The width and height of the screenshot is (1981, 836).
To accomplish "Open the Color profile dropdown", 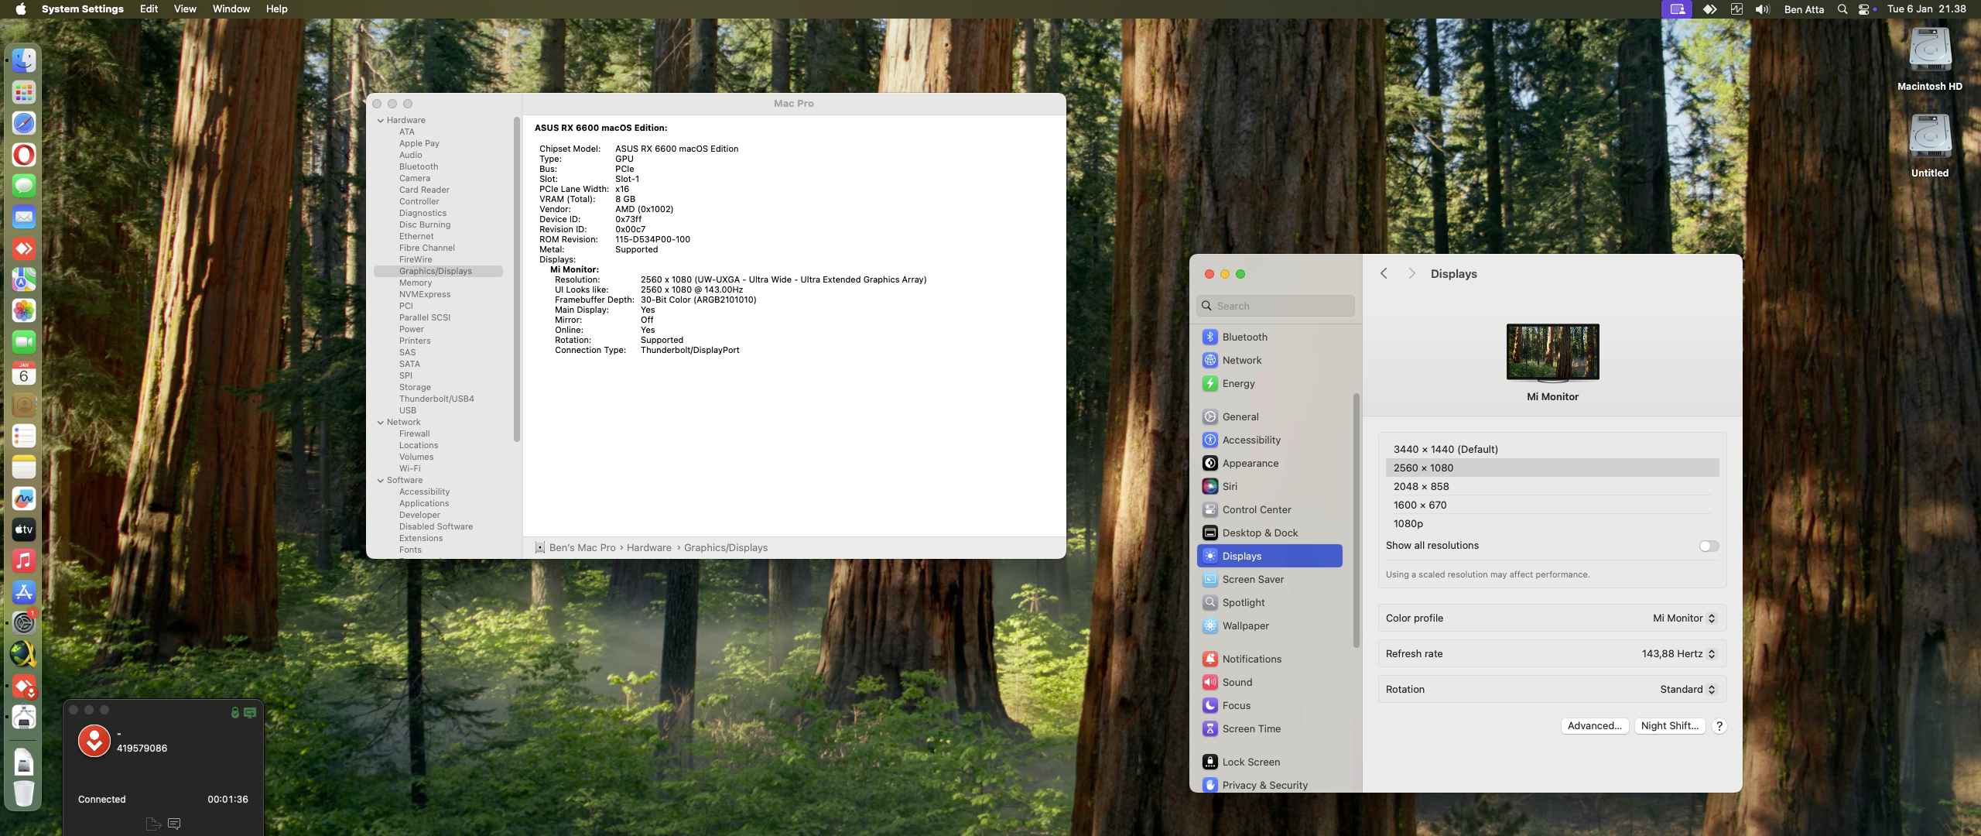I will click(x=1685, y=618).
